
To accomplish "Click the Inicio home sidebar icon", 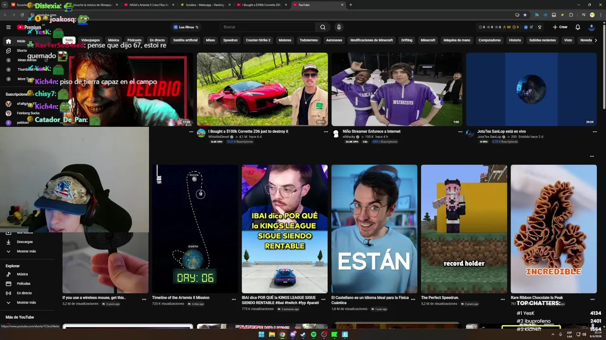I will click(x=8, y=41).
